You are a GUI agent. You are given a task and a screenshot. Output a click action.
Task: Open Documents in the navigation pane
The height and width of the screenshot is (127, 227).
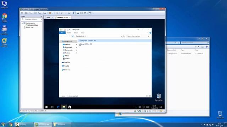69,50
